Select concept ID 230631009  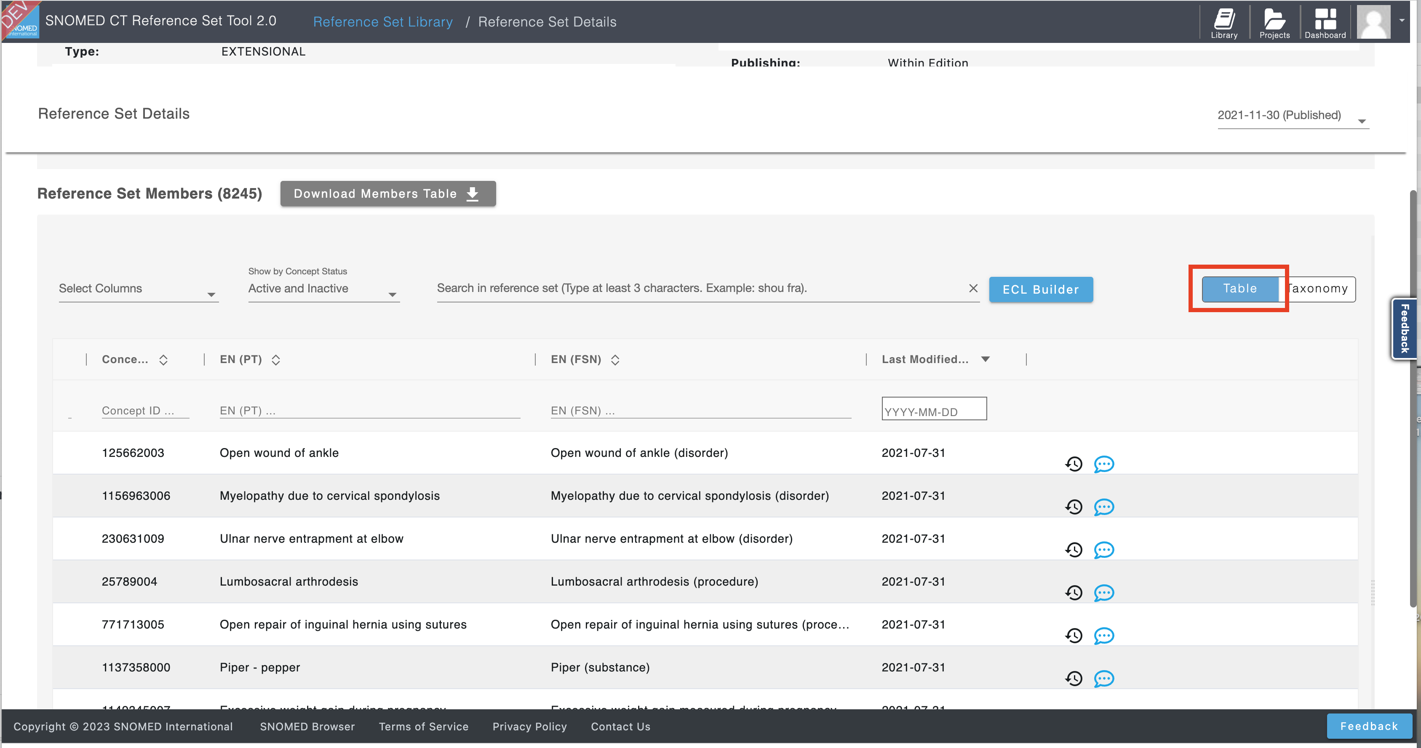tap(133, 539)
